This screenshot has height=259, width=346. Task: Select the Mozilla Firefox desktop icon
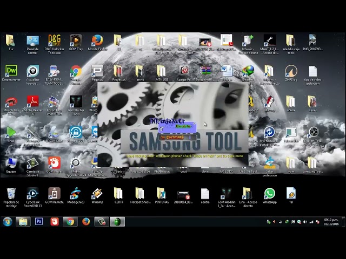(97, 42)
